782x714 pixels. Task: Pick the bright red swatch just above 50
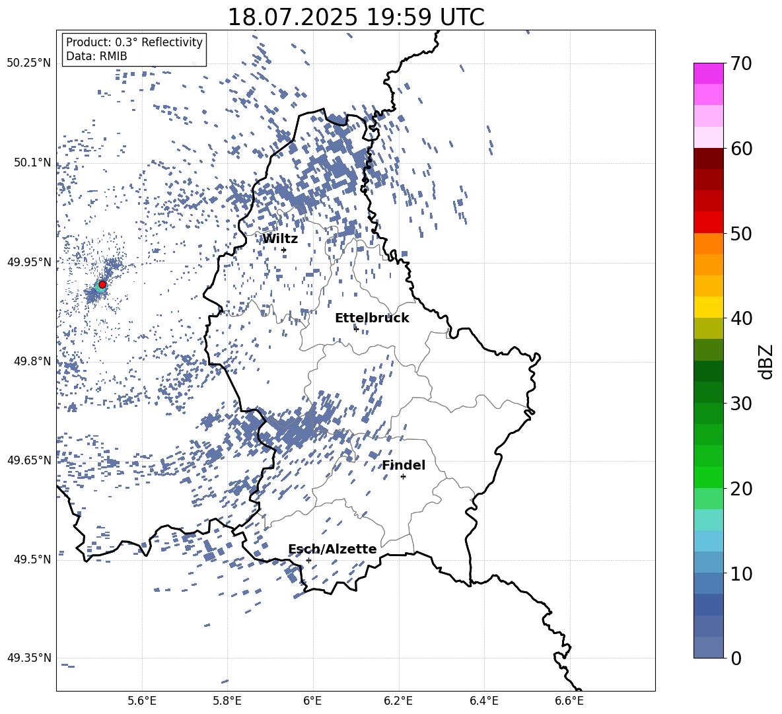coord(708,223)
